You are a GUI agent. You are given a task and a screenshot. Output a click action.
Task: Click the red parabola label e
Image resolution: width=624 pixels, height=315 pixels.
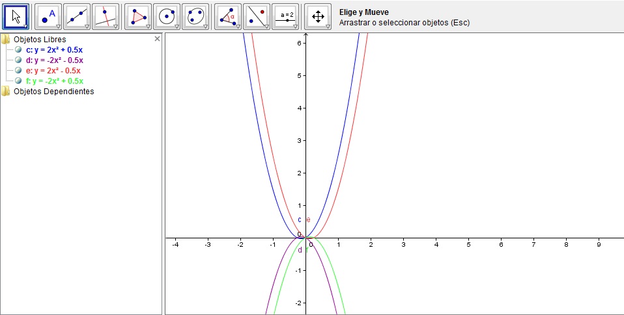[x=309, y=220]
